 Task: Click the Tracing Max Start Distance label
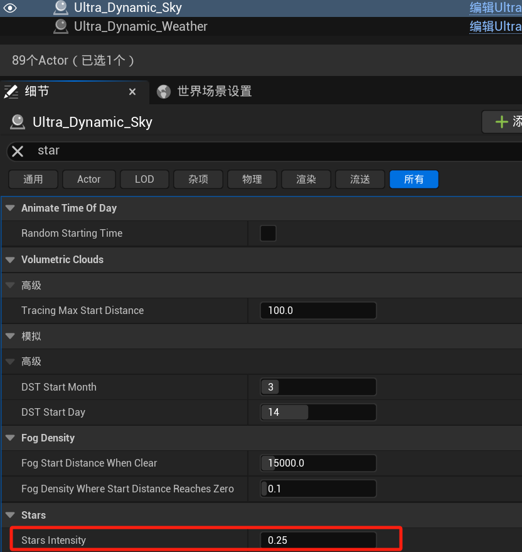(82, 310)
